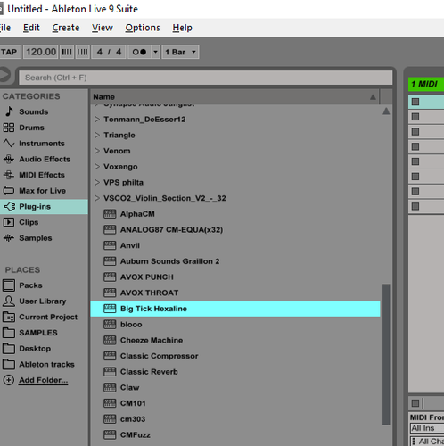
Task: Select the ANALOG87 CM-EQUA(x32) plug-in icon
Action: click(110, 229)
